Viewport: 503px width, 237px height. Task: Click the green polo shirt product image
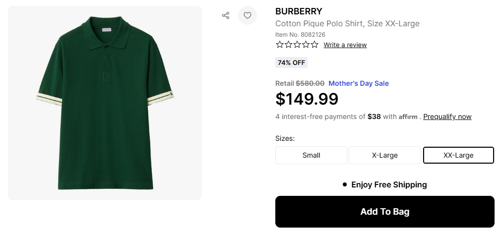tap(105, 103)
